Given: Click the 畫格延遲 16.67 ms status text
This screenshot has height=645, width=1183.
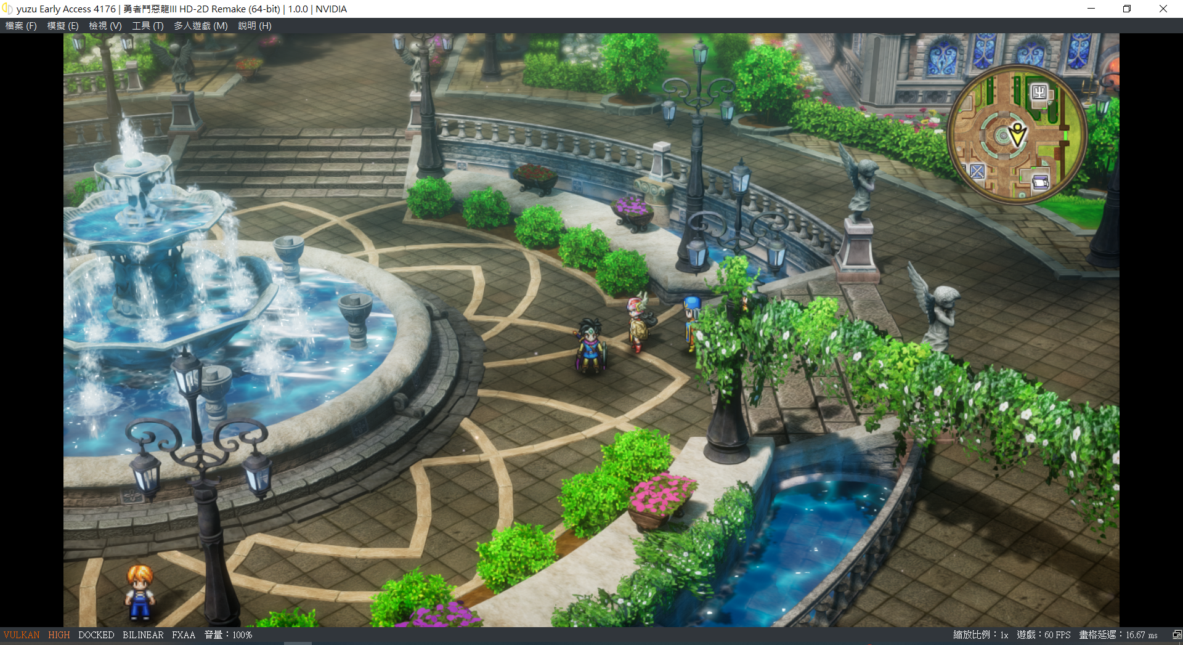Looking at the screenshot, I should [1118, 635].
